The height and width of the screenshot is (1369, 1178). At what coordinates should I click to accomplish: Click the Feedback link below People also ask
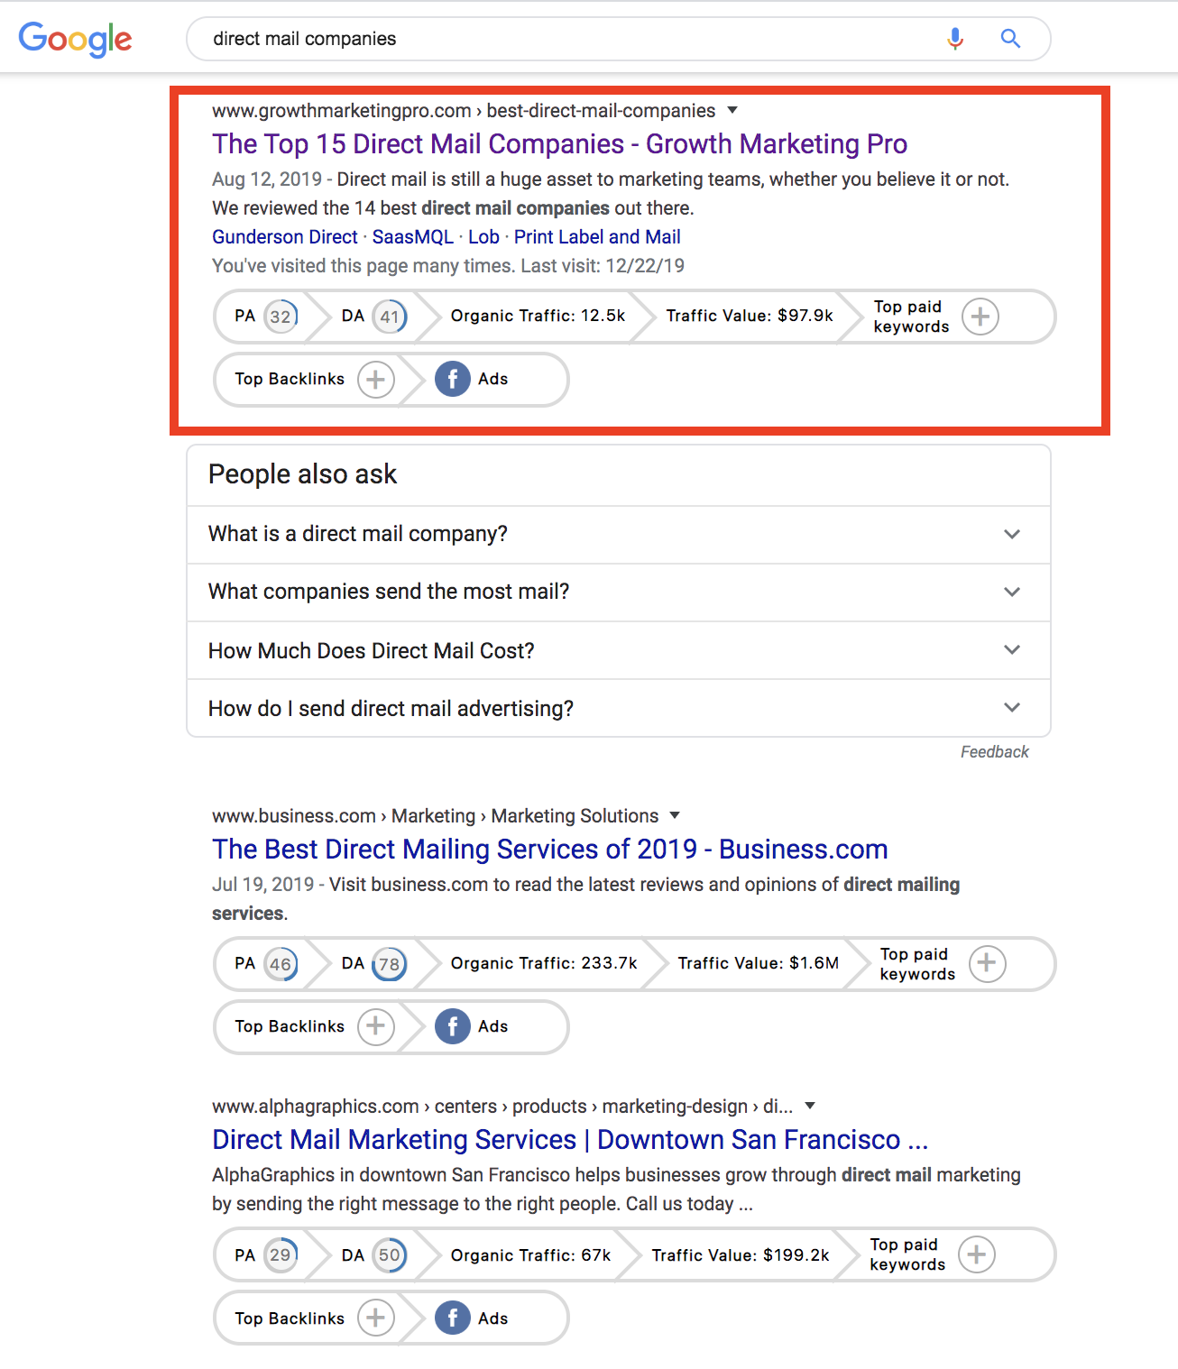[x=994, y=752]
